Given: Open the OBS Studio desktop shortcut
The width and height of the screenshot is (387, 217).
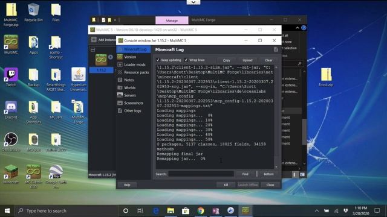Looking at the screenshot, I should point(11,142).
